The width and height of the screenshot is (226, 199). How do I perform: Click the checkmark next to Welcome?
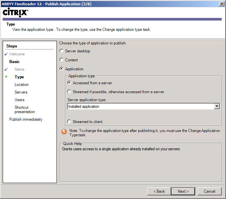pyautogui.click(x=6, y=54)
